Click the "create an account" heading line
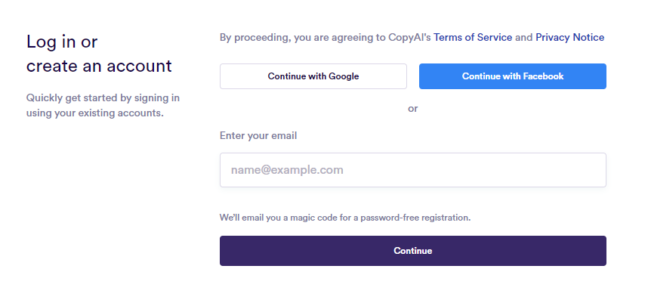648x306 pixels. click(99, 66)
